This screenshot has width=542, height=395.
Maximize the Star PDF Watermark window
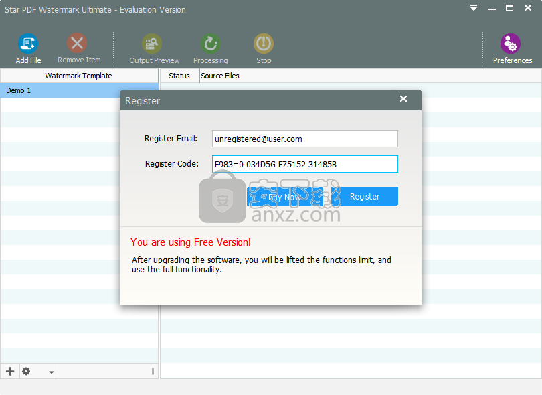[x=509, y=7]
